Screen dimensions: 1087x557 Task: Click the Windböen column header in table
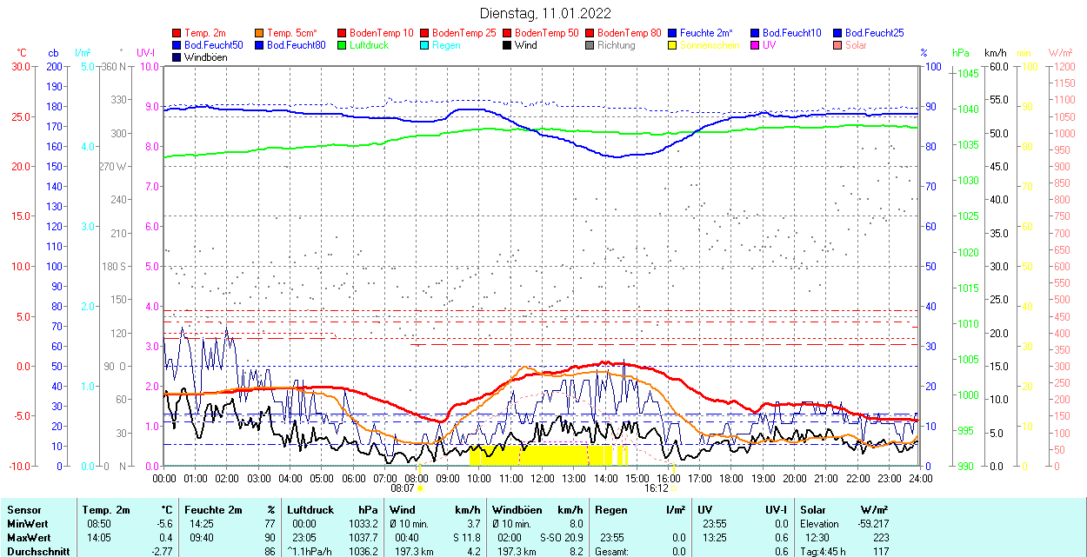pos(516,510)
